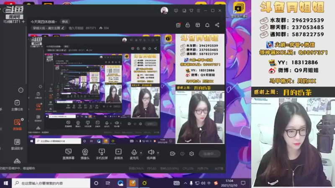This screenshot has width=335, height=188.
Task: Click the webcam preview of the streamer
Action: 293,142
